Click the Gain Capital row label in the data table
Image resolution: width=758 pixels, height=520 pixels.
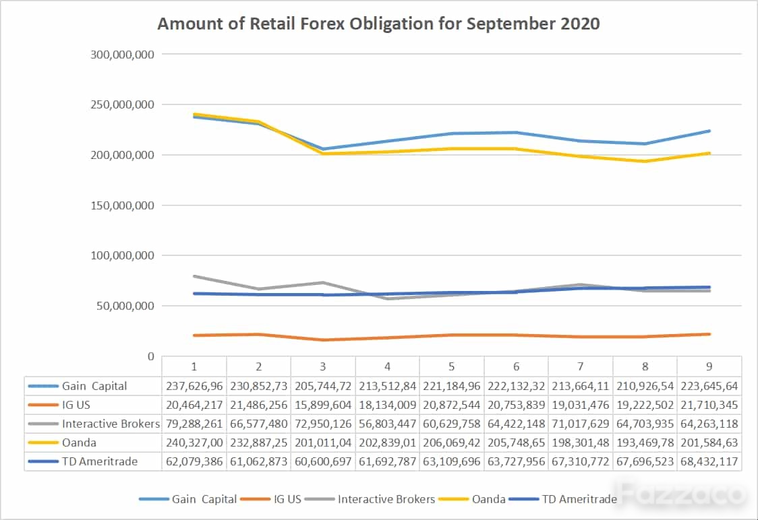pyautogui.click(x=94, y=386)
